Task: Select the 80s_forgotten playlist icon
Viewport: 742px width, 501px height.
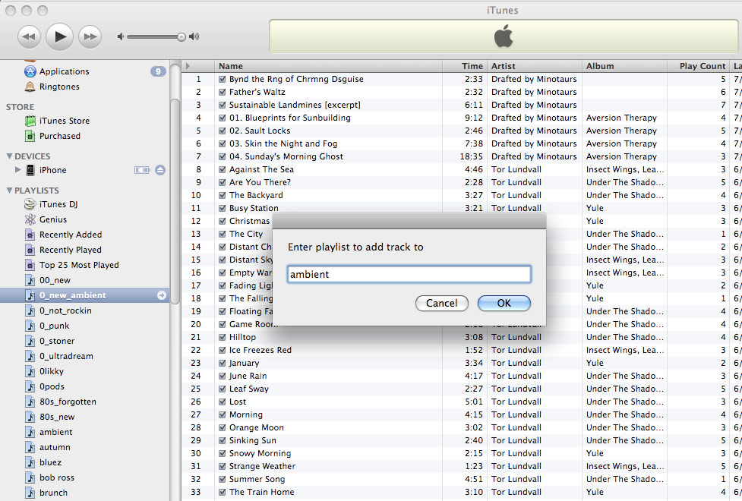Action: (30, 401)
